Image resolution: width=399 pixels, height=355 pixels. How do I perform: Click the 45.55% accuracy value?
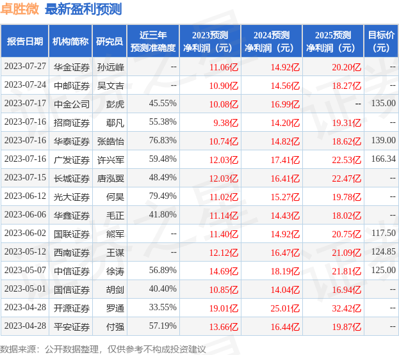[x=163, y=103]
